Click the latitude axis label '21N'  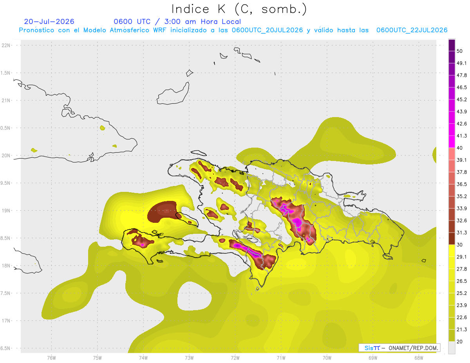click(6, 100)
